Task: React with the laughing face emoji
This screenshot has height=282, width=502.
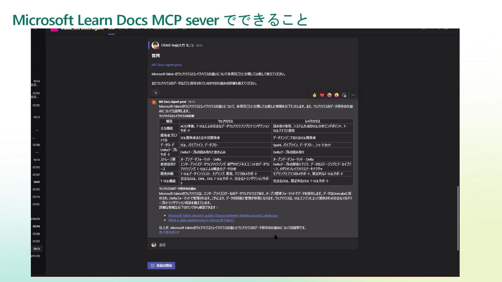Action: (329, 95)
